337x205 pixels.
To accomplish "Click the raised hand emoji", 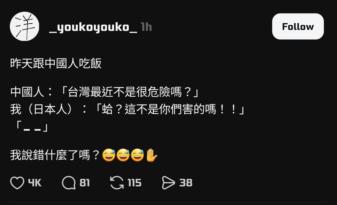I will pyautogui.click(x=151, y=155).
